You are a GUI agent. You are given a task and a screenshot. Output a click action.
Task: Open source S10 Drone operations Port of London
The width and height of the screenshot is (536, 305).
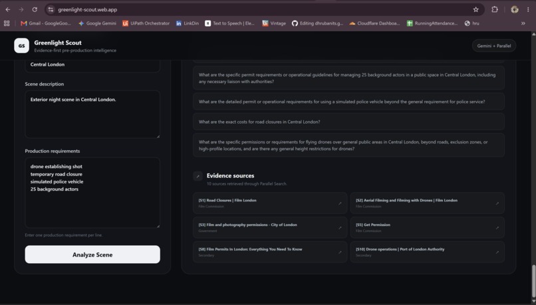pos(428,252)
